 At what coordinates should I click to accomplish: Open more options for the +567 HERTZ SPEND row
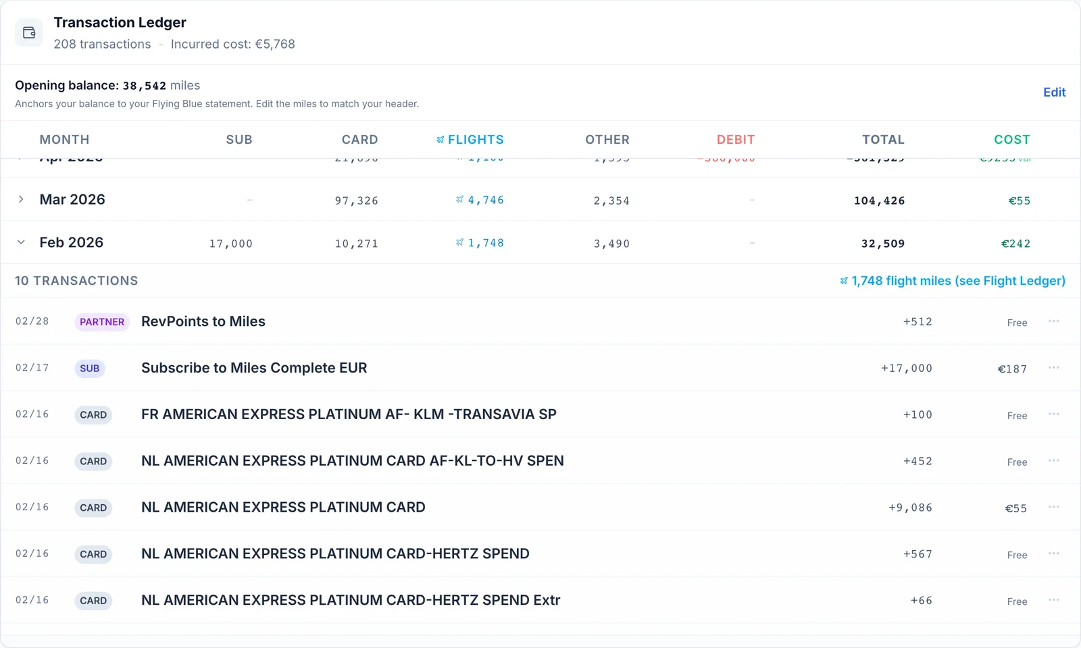1053,553
